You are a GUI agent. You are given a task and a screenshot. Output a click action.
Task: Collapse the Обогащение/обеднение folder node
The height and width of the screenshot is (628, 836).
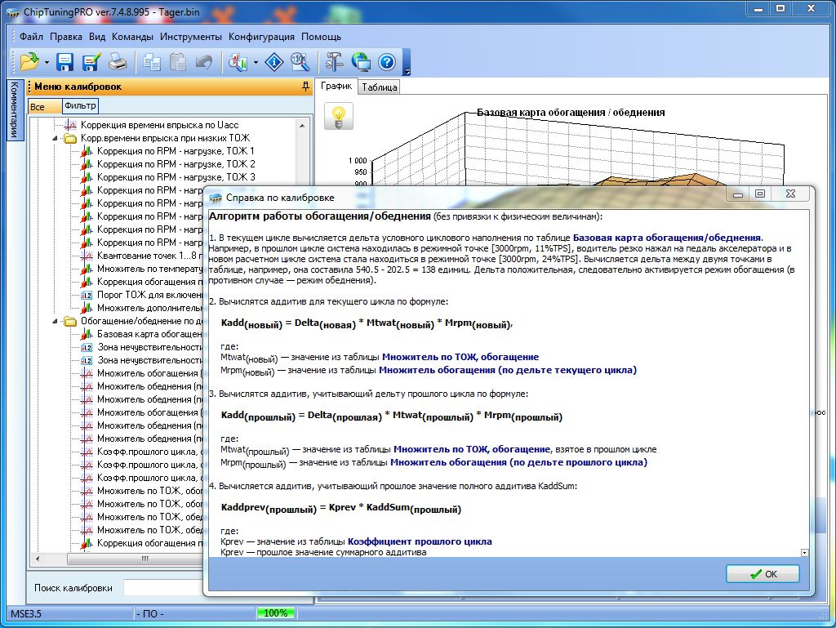[56, 322]
